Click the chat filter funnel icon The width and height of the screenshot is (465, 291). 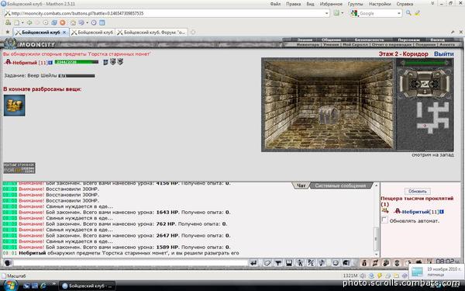(278, 263)
